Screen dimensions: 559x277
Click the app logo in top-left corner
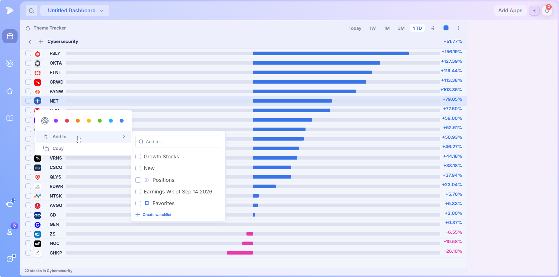[10, 11]
